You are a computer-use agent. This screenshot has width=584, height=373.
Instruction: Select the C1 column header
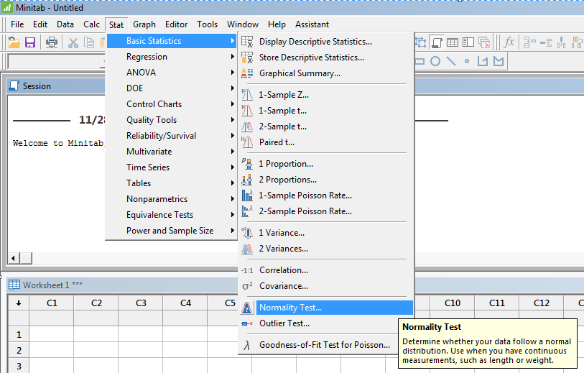click(x=52, y=303)
